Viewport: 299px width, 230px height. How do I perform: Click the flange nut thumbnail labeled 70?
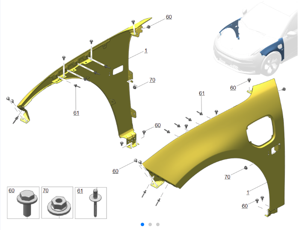[x=57, y=203]
